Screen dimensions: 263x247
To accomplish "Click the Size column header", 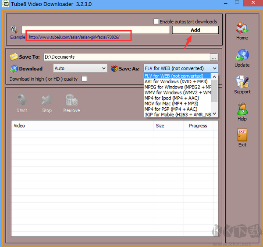I will pyautogui.click(x=169, y=126).
